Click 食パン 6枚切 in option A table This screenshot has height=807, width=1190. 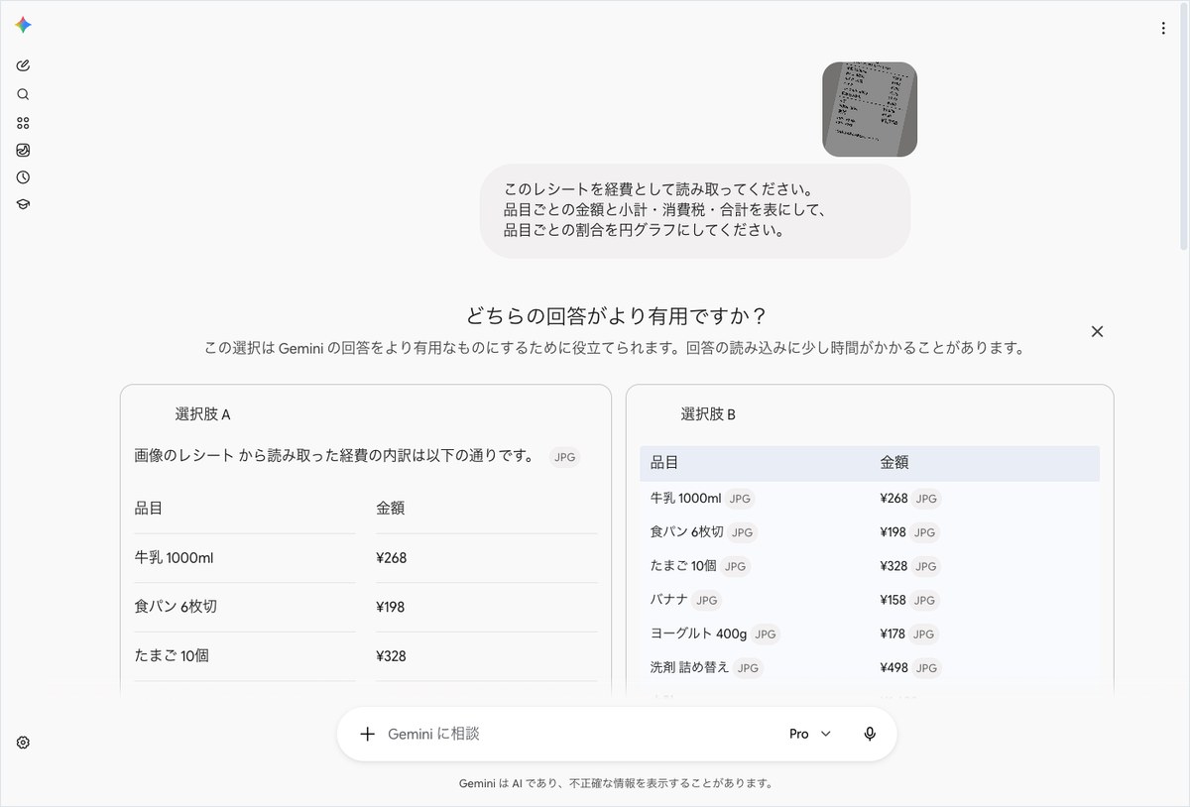[x=176, y=607]
